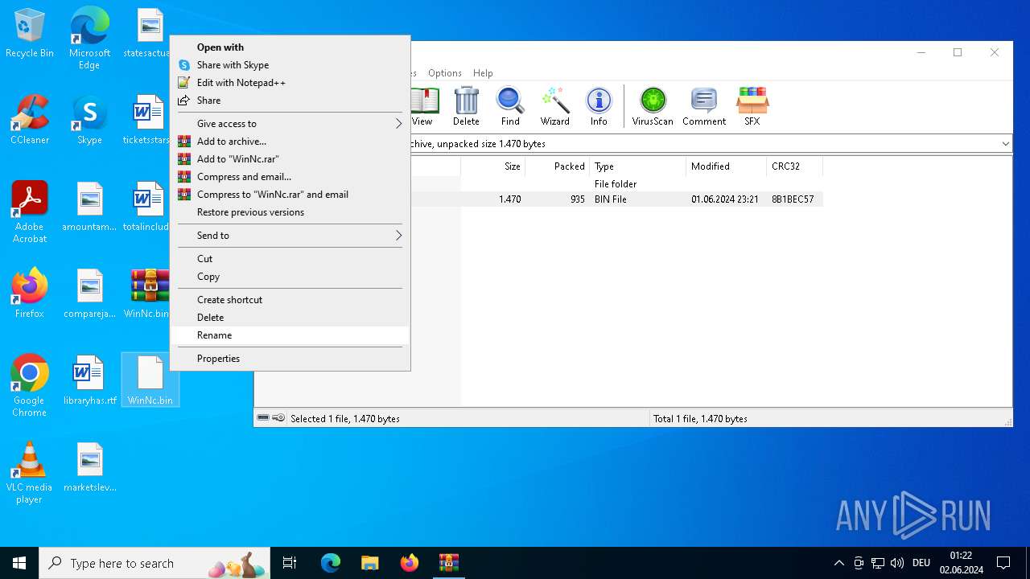Sort by the Packed column header

coord(557,166)
